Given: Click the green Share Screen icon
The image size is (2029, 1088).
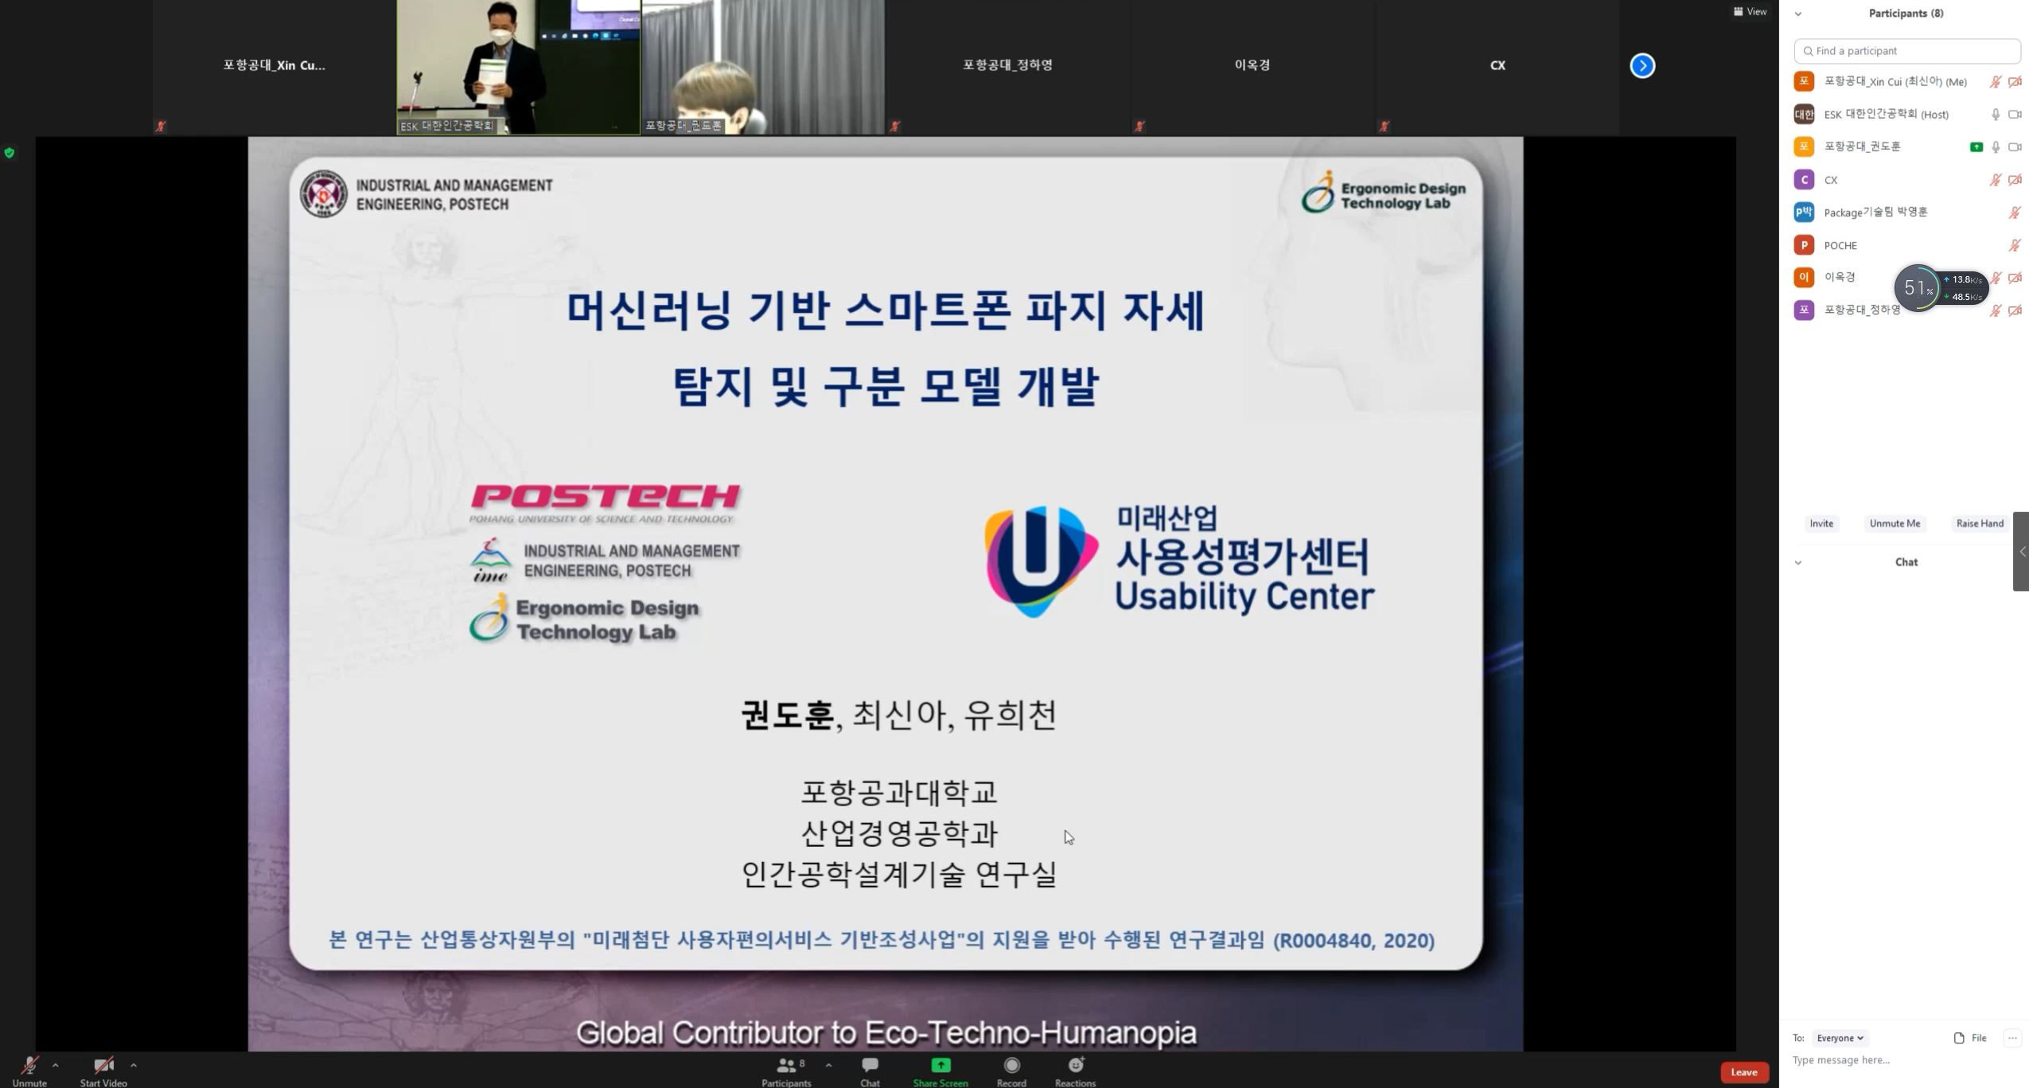Looking at the screenshot, I should 941,1065.
